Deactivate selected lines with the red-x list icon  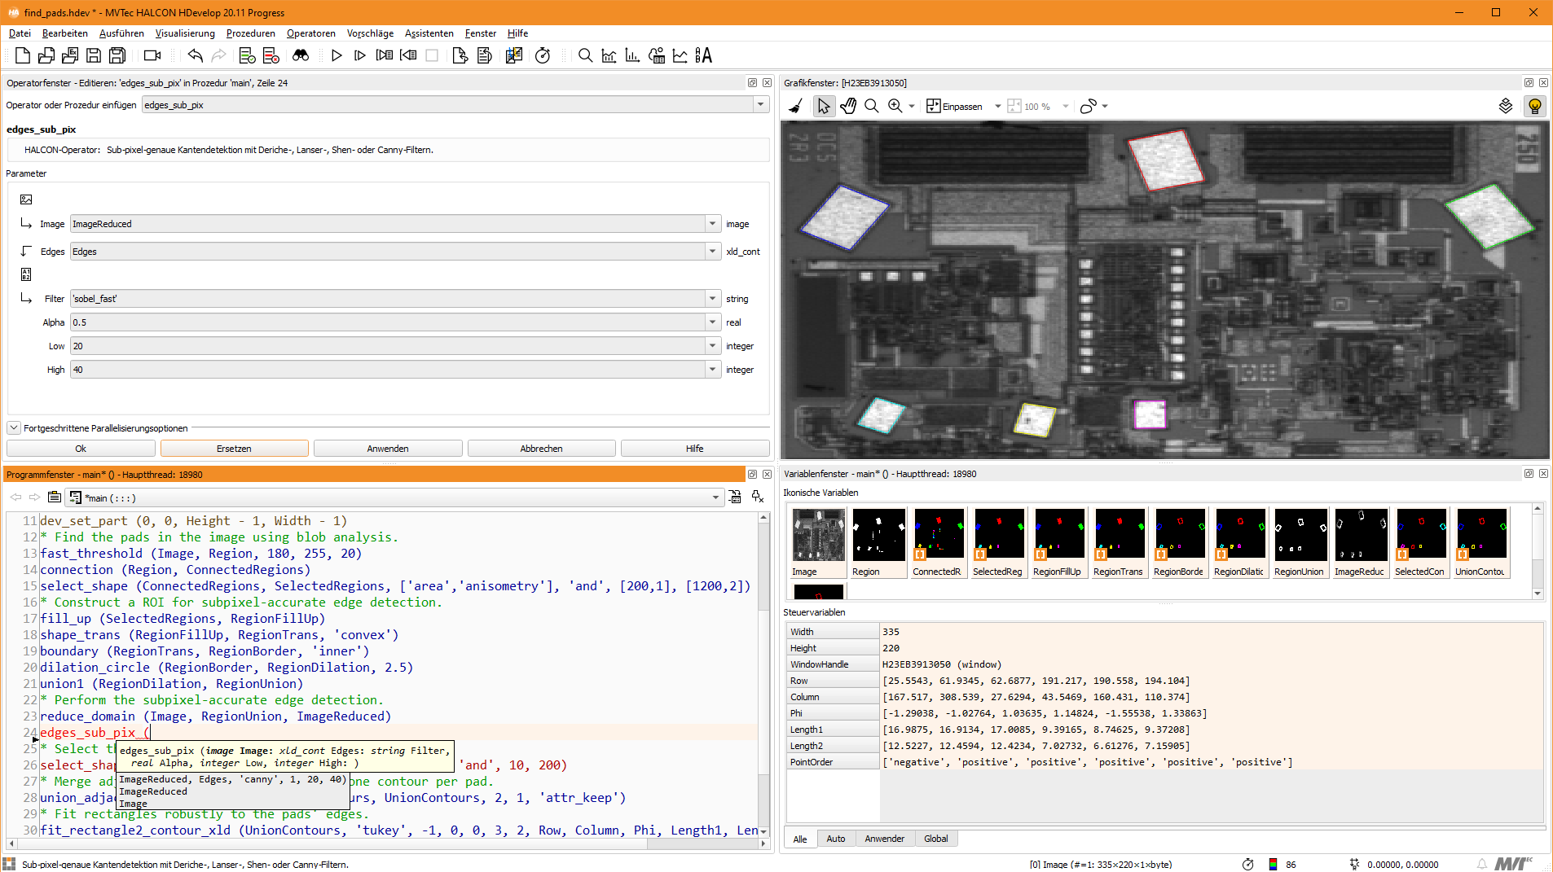pyautogui.click(x=271, y=55)
